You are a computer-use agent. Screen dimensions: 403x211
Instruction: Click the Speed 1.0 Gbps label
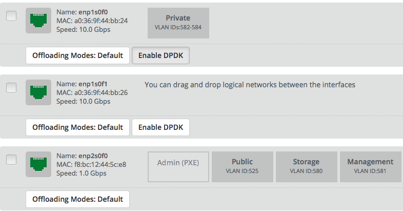[82, 173]
